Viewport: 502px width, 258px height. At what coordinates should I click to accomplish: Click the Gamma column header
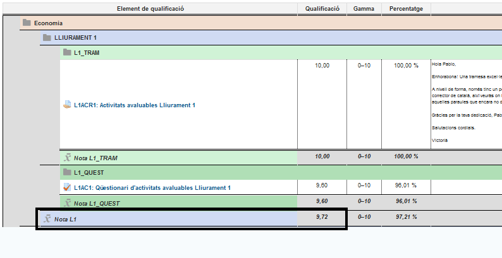(x=364, y=9)
